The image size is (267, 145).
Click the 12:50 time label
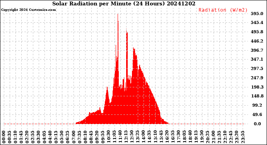(x=132, y=137)
